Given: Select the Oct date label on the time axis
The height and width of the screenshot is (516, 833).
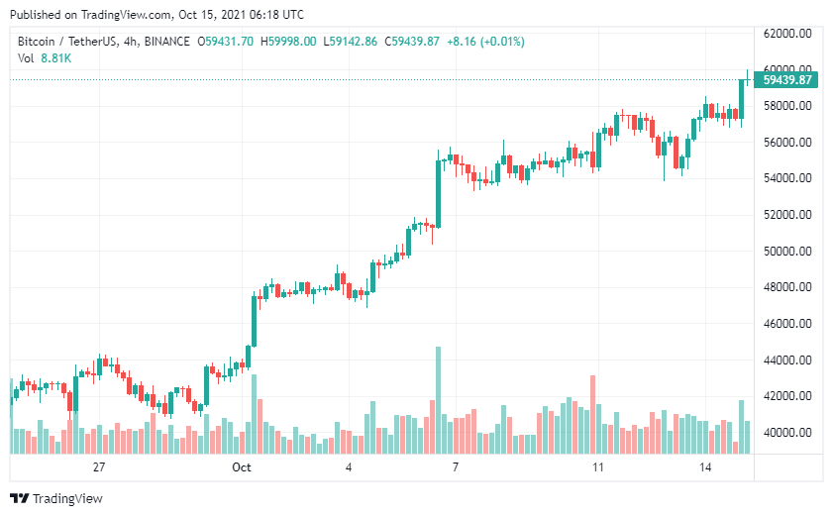Looking at the screenshot, I should tap(242, 467).
